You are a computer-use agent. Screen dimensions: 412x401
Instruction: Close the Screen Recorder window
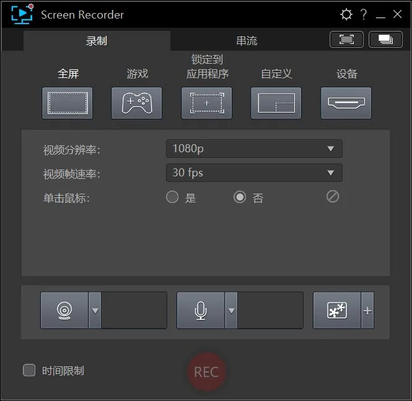[x=397, y=14]
